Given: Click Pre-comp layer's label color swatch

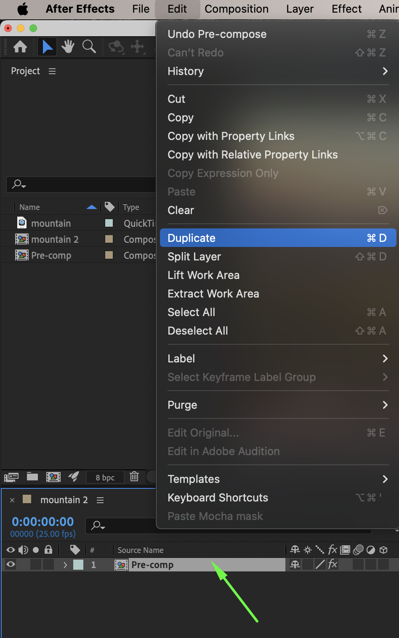Looking at the screenshot, I should point(78,565).
